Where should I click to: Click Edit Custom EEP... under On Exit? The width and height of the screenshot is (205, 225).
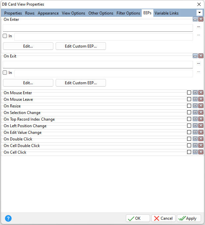[x=81, y=83]
